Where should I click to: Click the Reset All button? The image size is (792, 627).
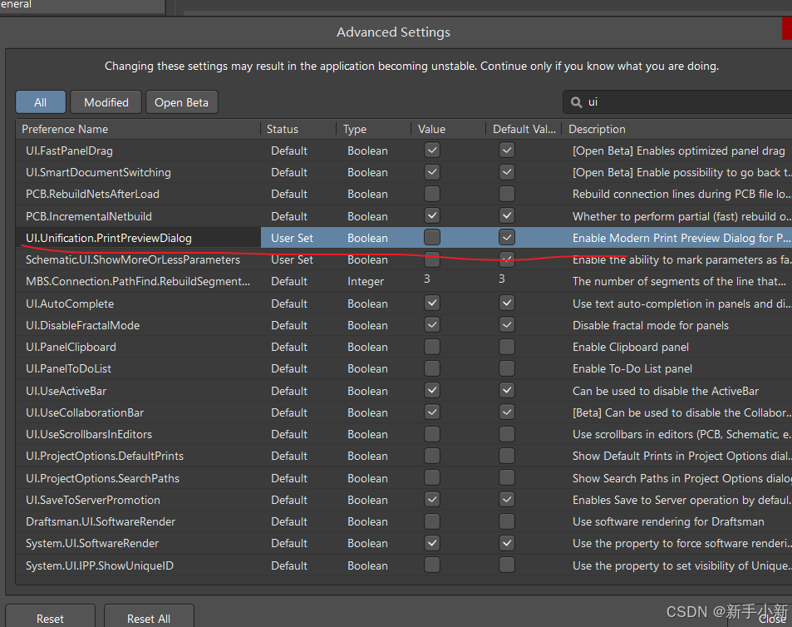[149, 618]
